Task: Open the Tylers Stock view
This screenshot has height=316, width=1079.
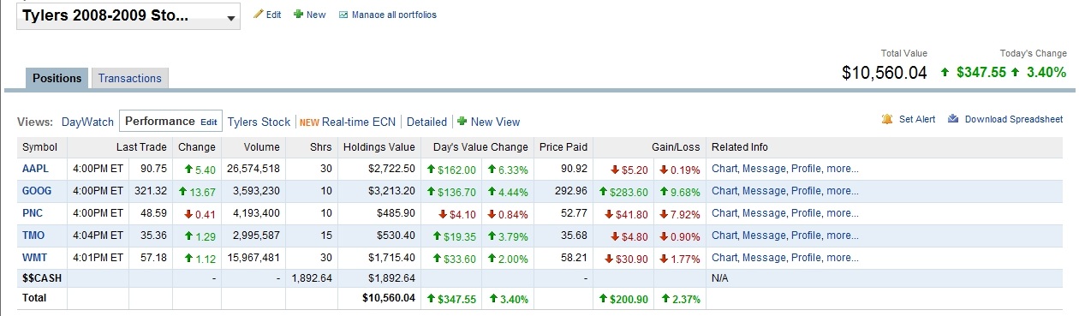Action: point(259,122)
